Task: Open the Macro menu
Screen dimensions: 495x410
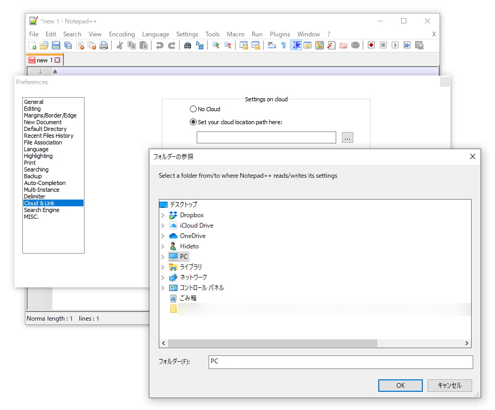Action: click(x=236, y=34)
